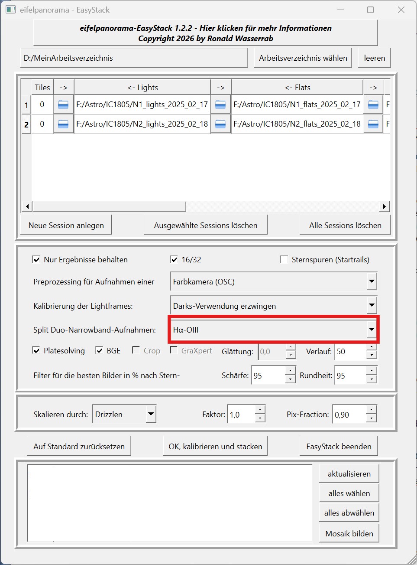The width and height of the screenshot is (417, 565).
Task: Click 'Neue Session anlegen' button
Action: point(66,225)
